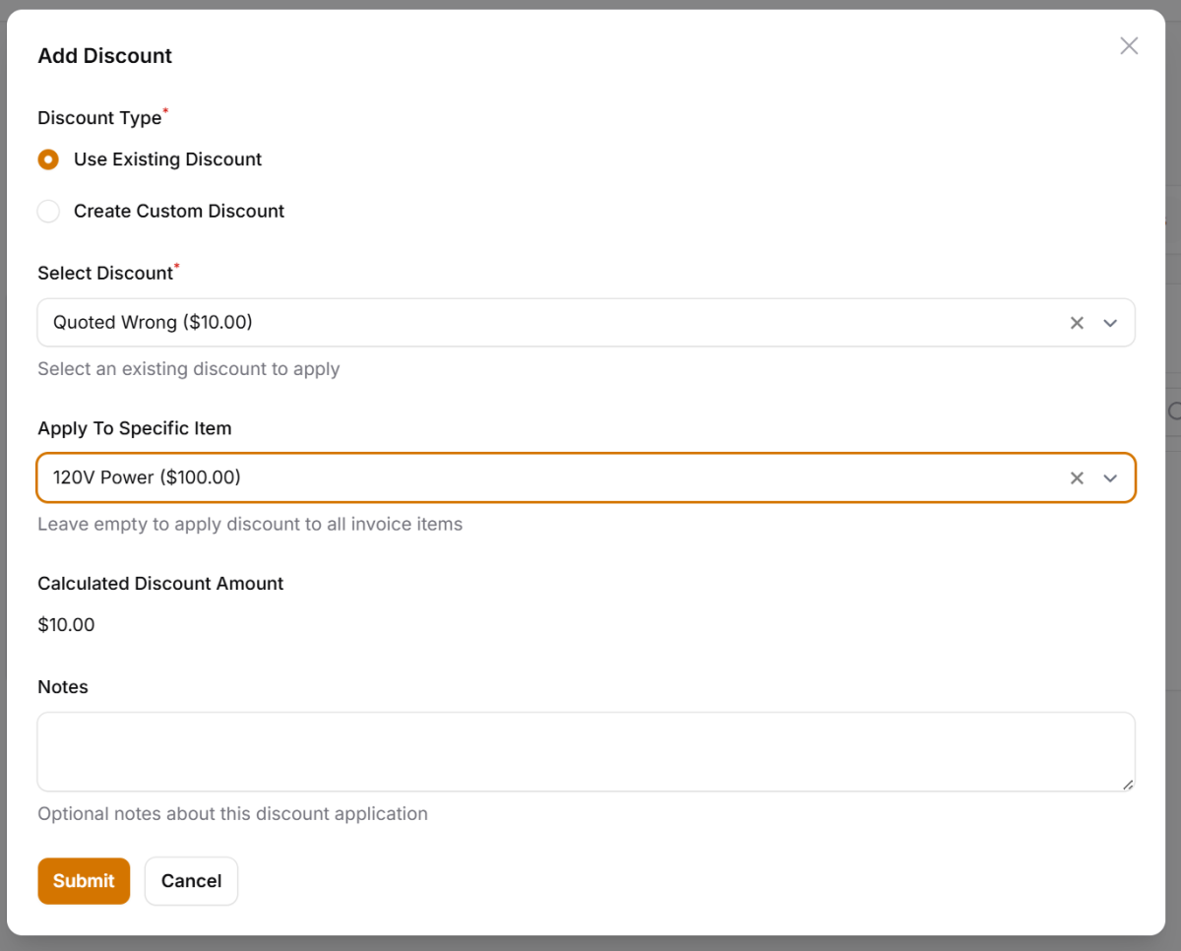This screenshot has height=951, width=1181.
Task: Clear the 120V Power item selection
Action: 1077,477
